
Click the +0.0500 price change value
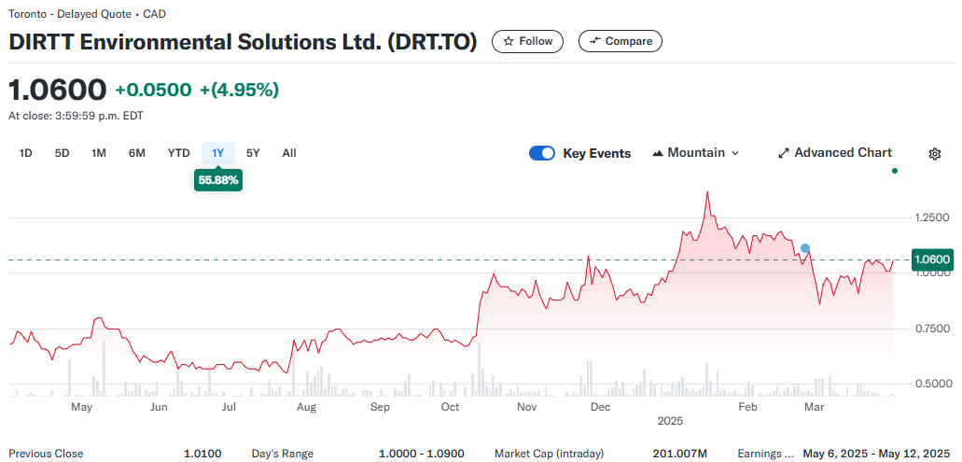click(153, 91)
